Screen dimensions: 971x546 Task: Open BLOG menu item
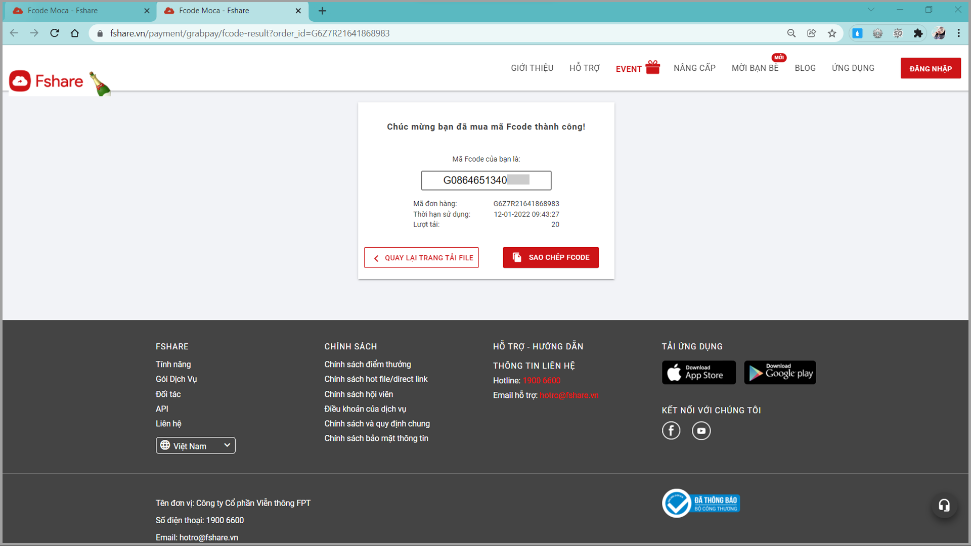tap(805, 68)
